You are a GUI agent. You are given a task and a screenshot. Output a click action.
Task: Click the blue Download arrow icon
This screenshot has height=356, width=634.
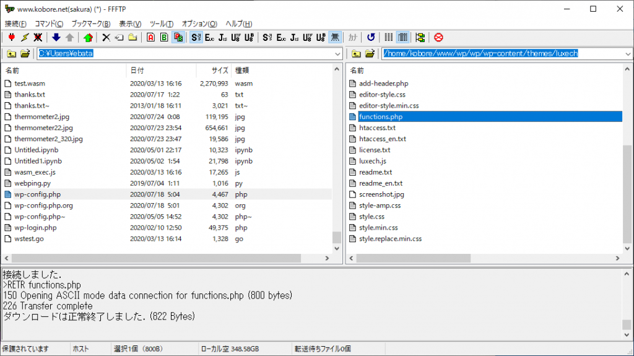point(56,38)
